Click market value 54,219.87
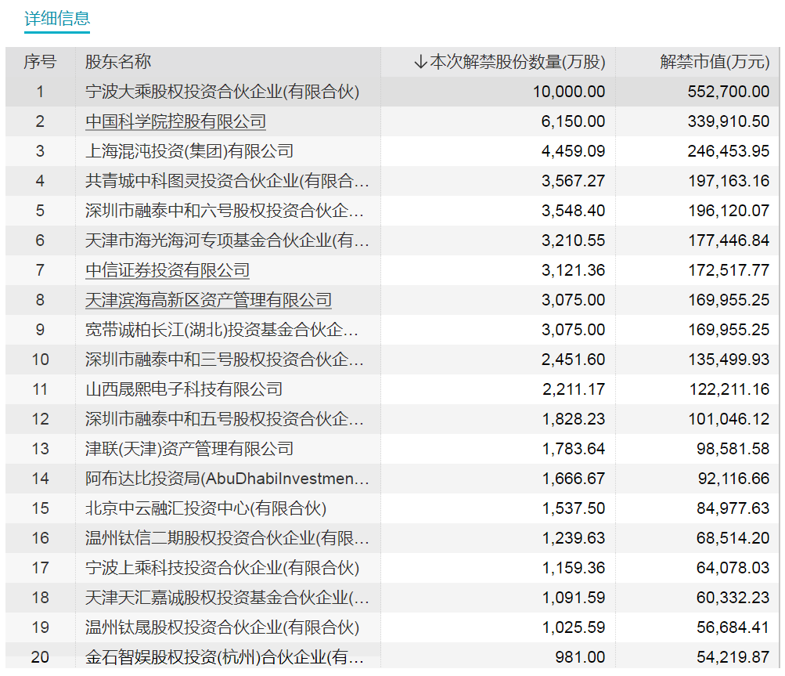Screen dimensions: 785x676 coord(733,657)
